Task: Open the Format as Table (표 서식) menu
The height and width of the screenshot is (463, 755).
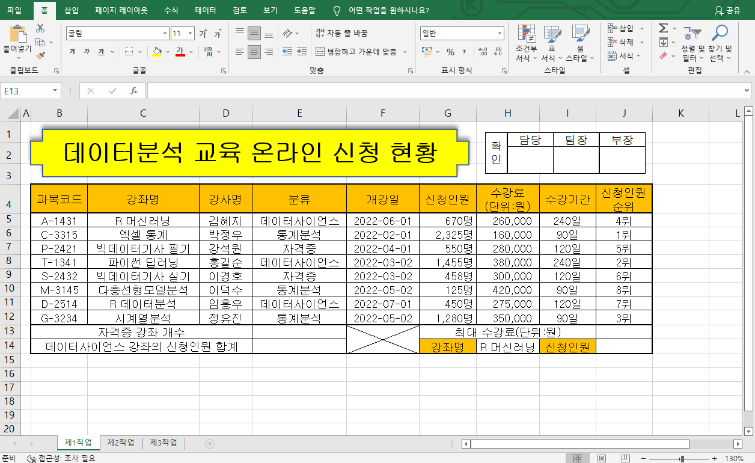Action: [x=552, y=43]
